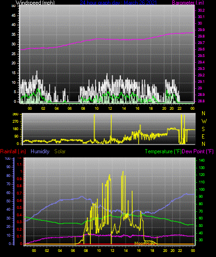The image size is (216, 257).
Task: Click the red "Rainfall (.in)" legend label
Action: coord(13,151)
